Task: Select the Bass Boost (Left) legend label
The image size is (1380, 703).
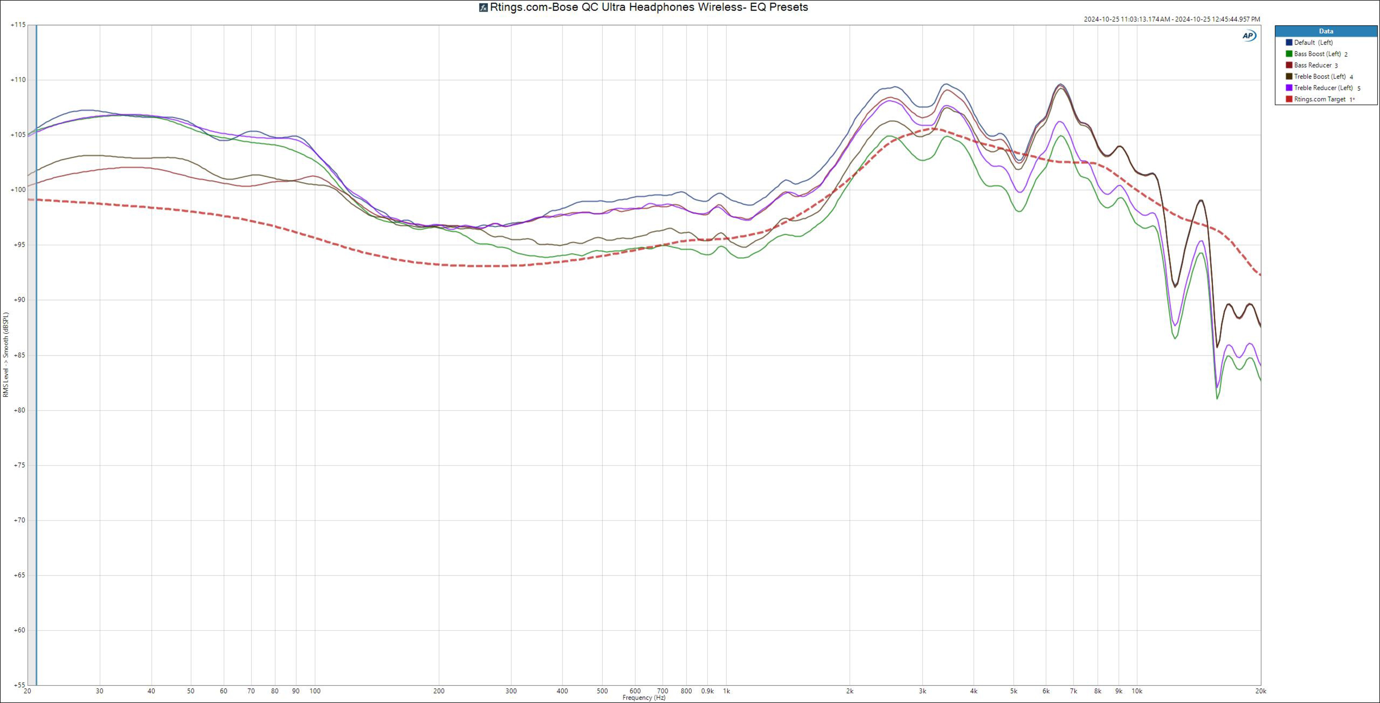Action: pos(1317,54)
